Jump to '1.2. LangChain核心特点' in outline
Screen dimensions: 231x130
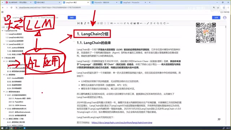(14, 38)
